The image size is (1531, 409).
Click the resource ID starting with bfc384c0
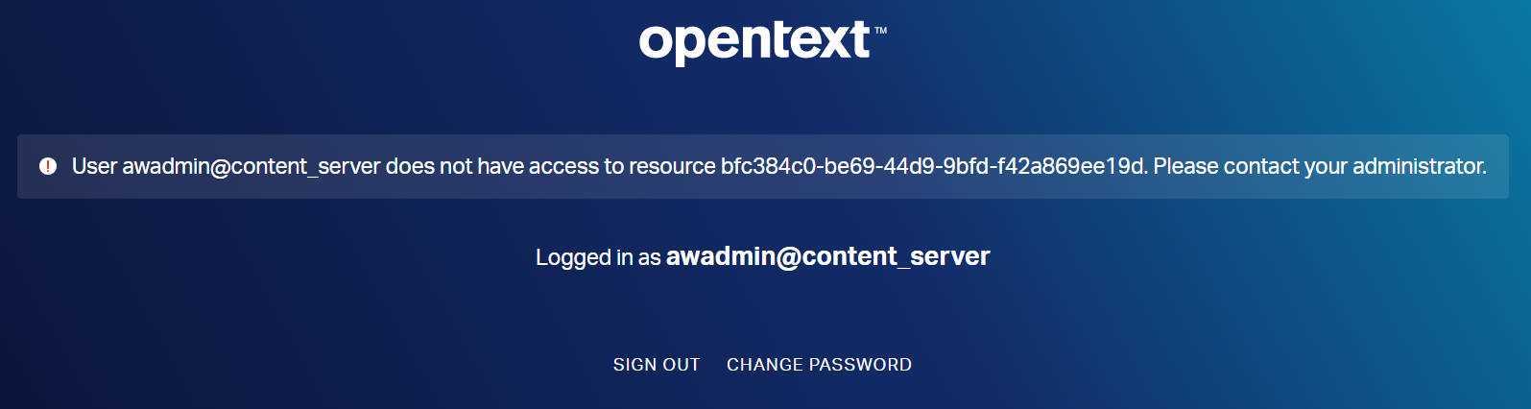(932, 166)
